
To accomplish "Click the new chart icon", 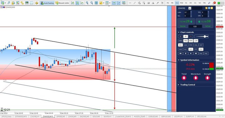I will (x=2, y=3).
